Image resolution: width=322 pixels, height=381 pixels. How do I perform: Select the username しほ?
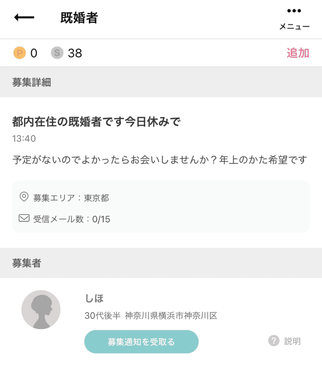pos(94,298)
